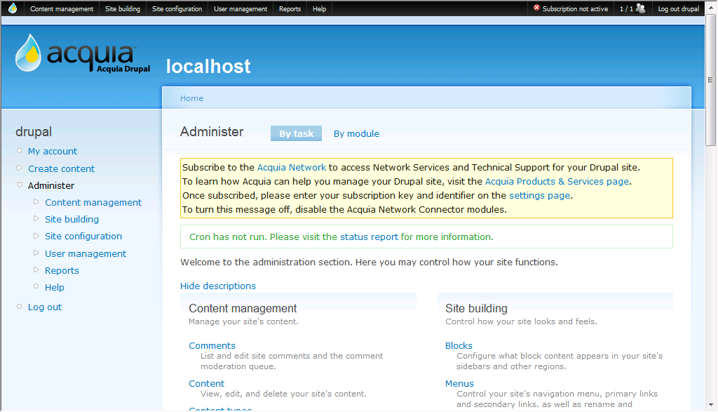Click the users count icon in admin bar
This screenshot has width=718, height=412.
point(641,8)
